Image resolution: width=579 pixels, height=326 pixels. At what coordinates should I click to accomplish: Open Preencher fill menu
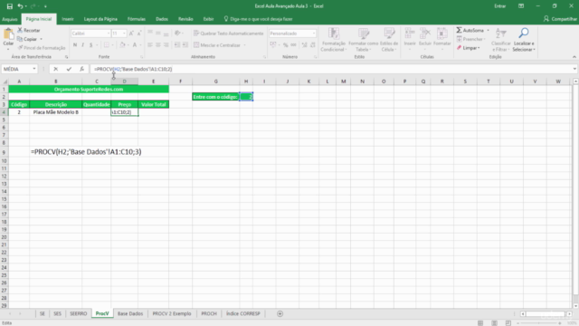470,39
